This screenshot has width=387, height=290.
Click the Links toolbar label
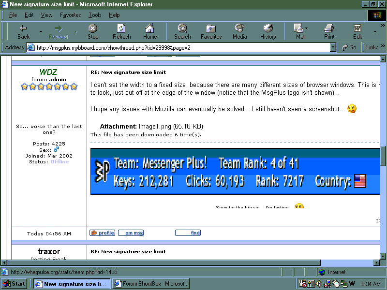[372, 47]
